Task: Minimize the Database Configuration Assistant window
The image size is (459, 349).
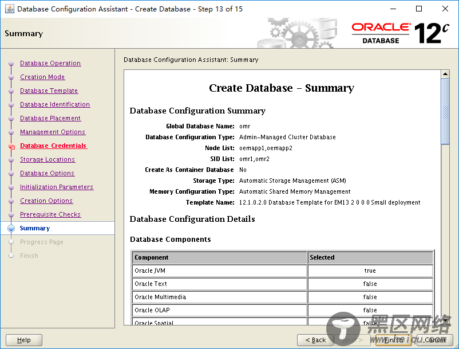Action: [x=393, y=9]
